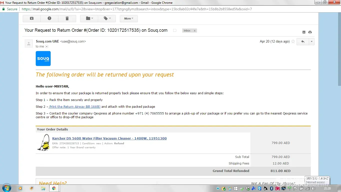Click the Chrome address bar URL
Viewport: 341px width, 192px height.
point(137,9)
